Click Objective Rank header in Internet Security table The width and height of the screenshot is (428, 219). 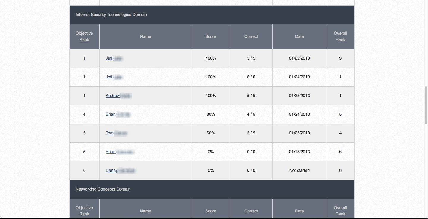(x=84, y=36)
